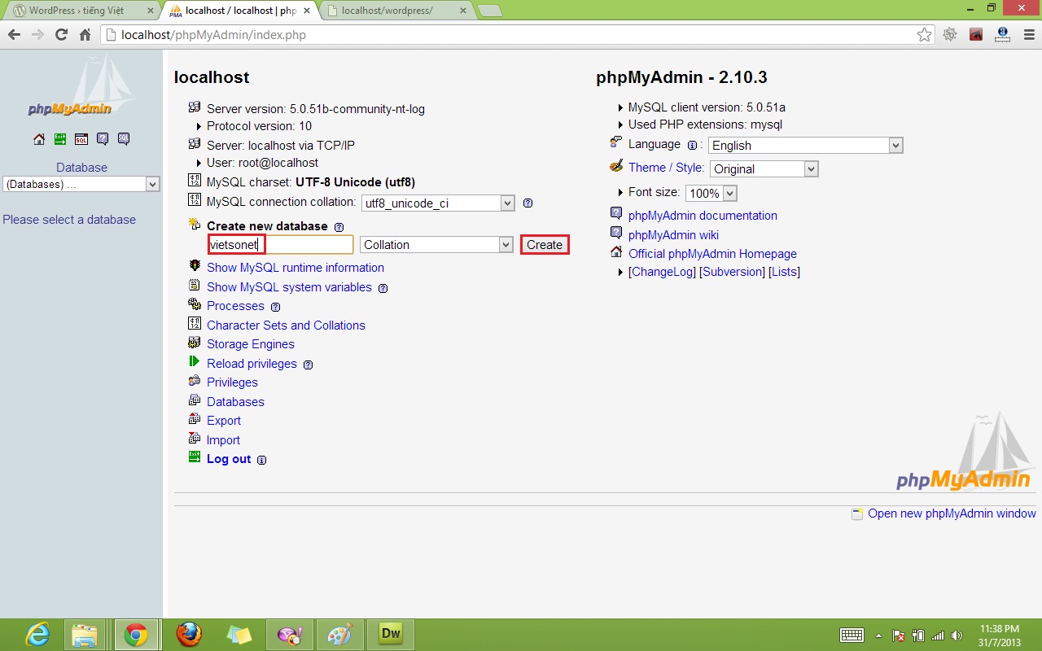Click help icon next to Processes

tap(276, 307)
